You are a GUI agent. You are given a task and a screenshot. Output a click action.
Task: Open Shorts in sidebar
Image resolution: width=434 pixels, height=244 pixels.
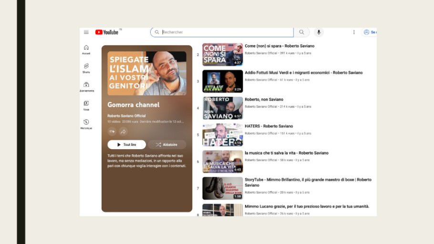pos(86,68)
